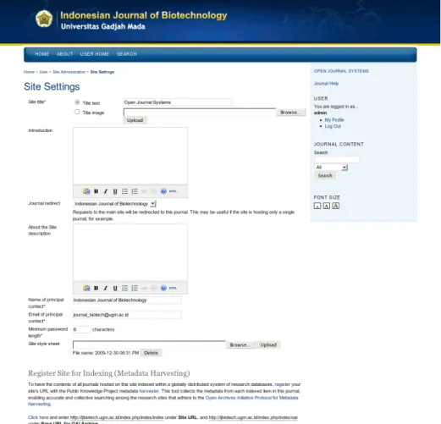The image size is (441, 424).
Task: Click inside the Introduction text area
Action: point(130,156)
